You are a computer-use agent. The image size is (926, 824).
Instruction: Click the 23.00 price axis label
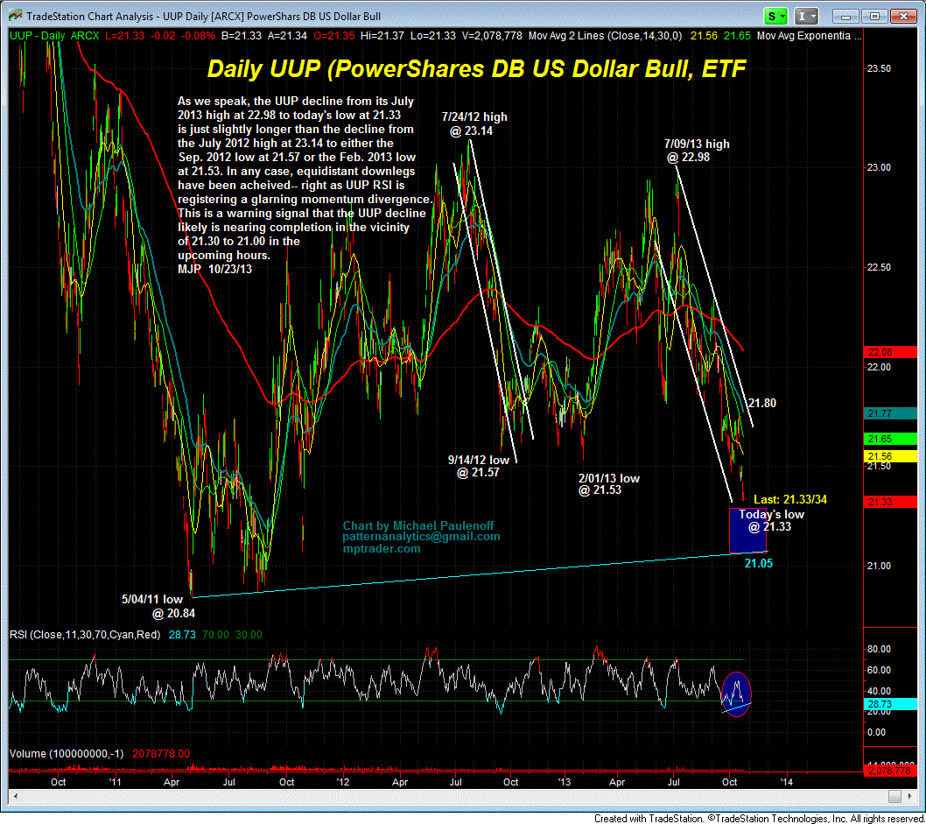tap(879, 168)
